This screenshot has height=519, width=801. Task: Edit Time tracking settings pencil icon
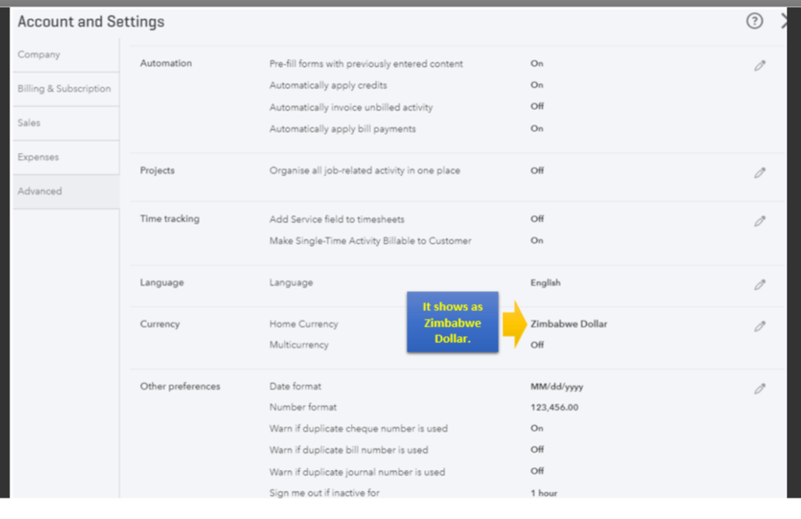coord(760,221)
